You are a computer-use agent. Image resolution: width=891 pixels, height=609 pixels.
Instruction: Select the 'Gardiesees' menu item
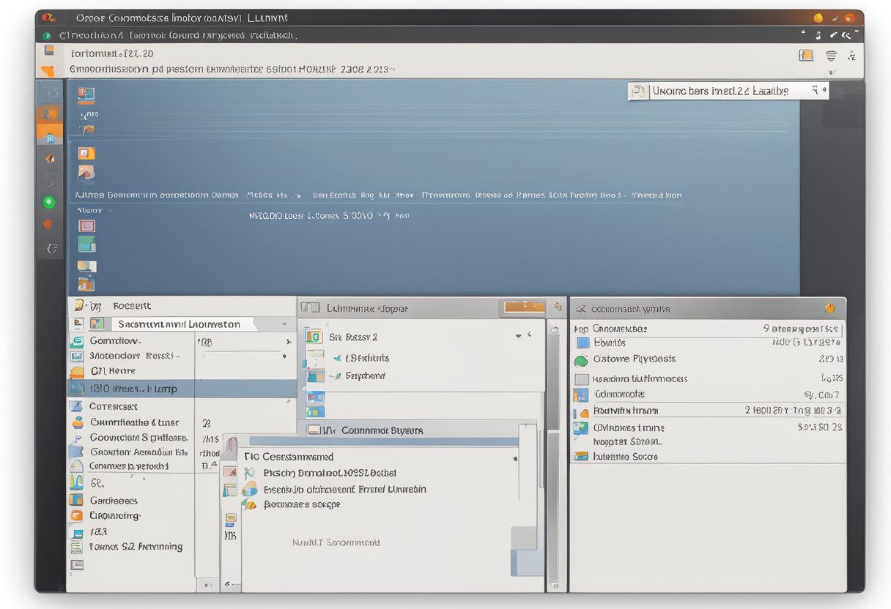tap(114, 501)
